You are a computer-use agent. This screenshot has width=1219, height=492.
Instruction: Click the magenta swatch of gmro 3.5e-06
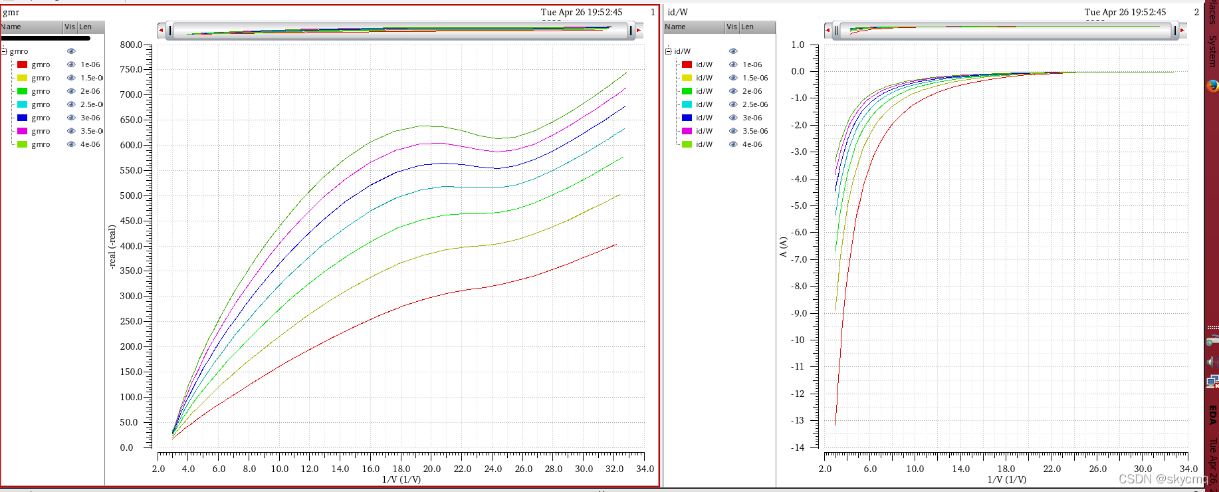[22, 131]
